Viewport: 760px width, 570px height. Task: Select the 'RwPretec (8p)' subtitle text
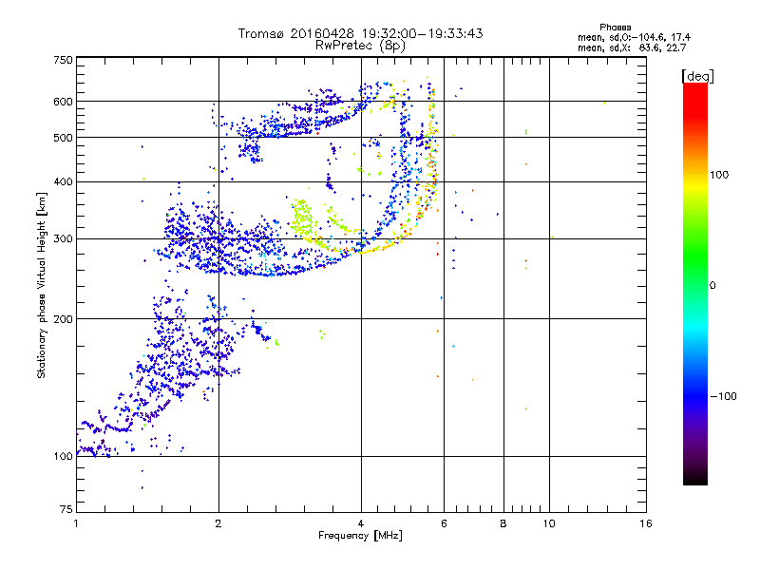(x=360, y=46)
